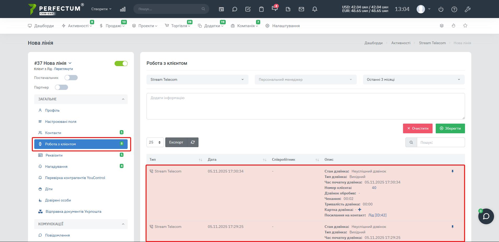Open the Останні 3 місяці period dropdown
The height and width of the screenshot is (242, 499).
(x=413, y=79)
